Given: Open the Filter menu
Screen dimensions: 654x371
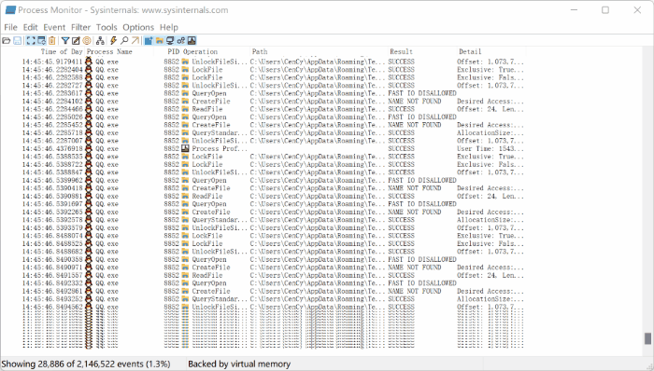Looking at the screenshot, I should 80,27.
